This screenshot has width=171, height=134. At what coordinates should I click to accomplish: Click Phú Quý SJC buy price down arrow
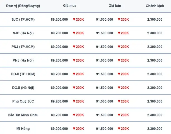(74, 101)
